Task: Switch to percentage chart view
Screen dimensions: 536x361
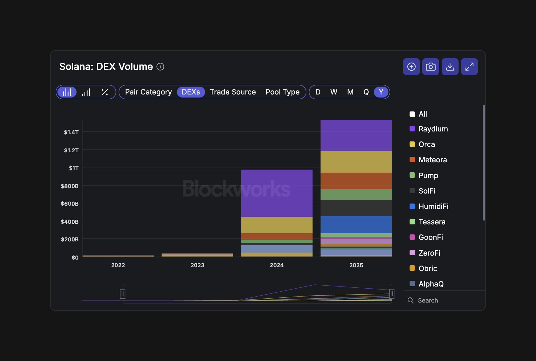Action: point(105,92)
